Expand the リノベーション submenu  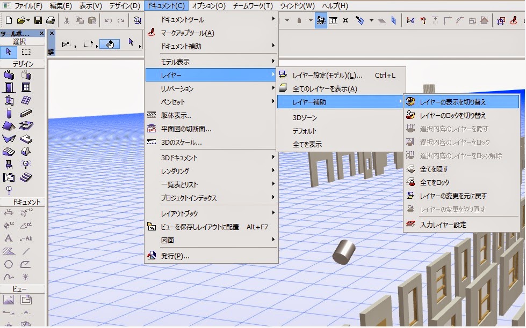(211, 88)
